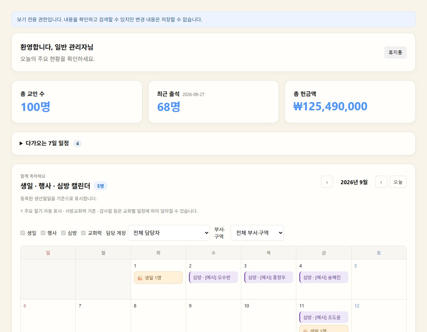This screenshot has width=427, height=332.
Task: Open the 전체 부서·구역 dropdown
Action: (x=257, y=233)
